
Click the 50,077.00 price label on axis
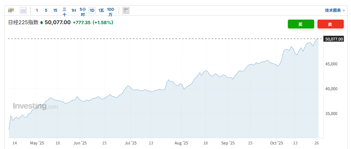pyautogui.click(x=334, y=39)
